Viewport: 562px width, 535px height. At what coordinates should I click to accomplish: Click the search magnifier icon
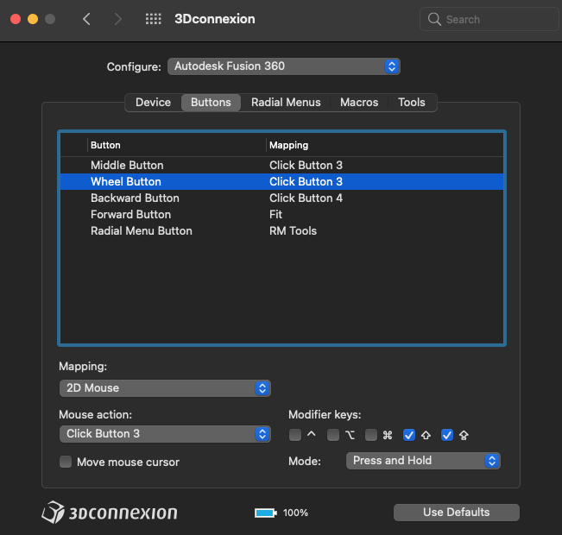[x=434, y=19]
